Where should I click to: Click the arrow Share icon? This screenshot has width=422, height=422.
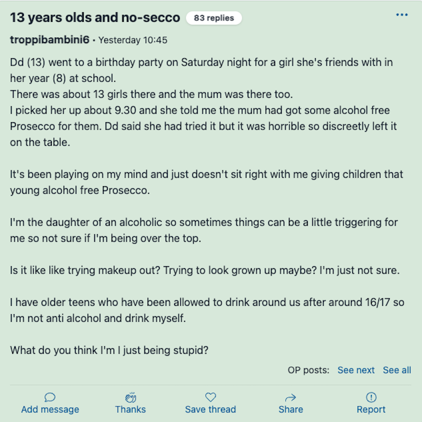pyautogui.click(x=291, y=397)
